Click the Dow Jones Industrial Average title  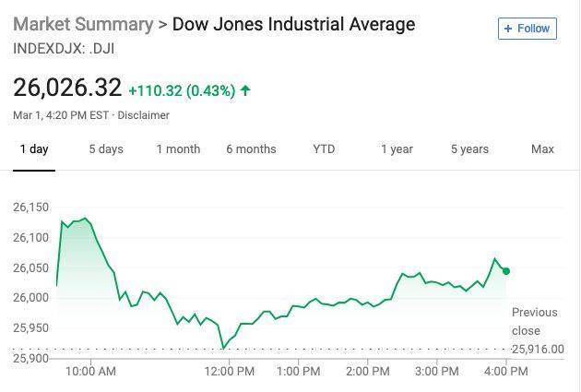[294, 24]
